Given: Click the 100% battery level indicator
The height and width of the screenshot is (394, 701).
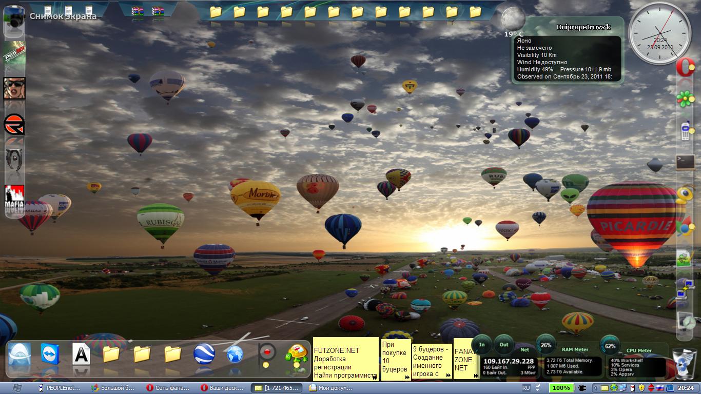Looking at the screenshot, I should 561,388.
